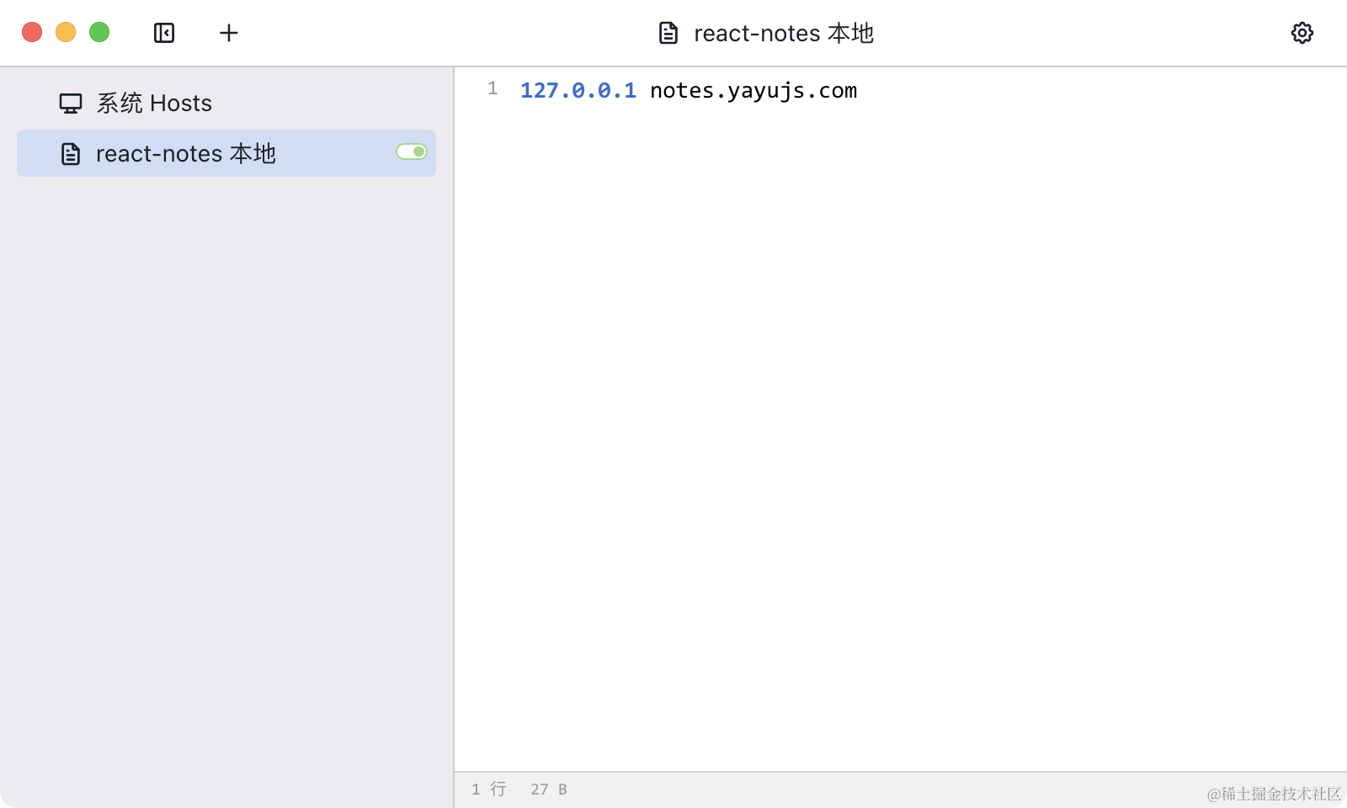This screenshot has width=1347, height=808.
Task: Disable the react-notes 本地 hosts toggle
Action: click(412, 151)
